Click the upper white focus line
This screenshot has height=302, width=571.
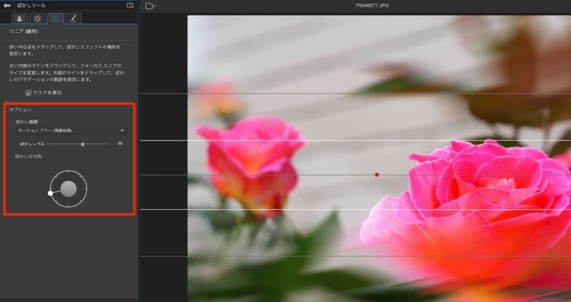[355, 140]
